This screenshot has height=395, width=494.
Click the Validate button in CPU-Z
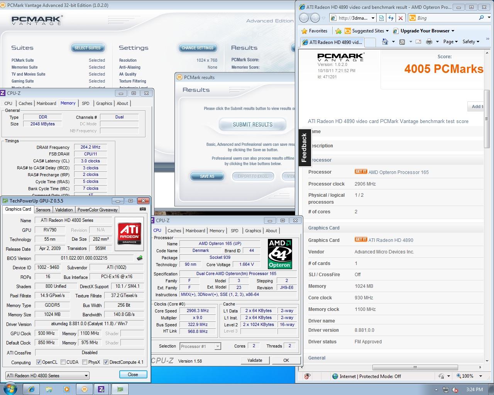click(x=255, y=360)
